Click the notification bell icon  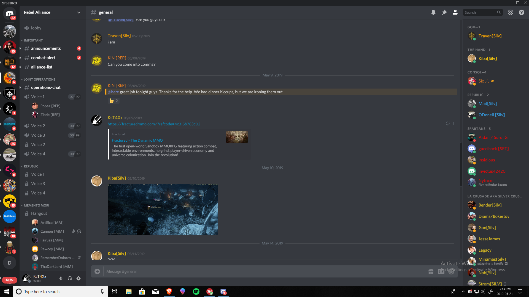[433, 12]
